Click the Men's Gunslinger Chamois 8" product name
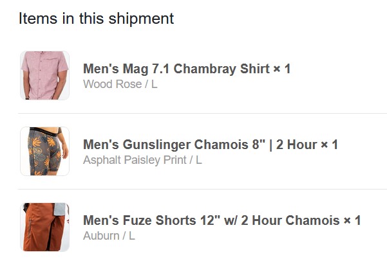Screen dimensions: 387x275 pyautogui.click(x=174, y=145)
